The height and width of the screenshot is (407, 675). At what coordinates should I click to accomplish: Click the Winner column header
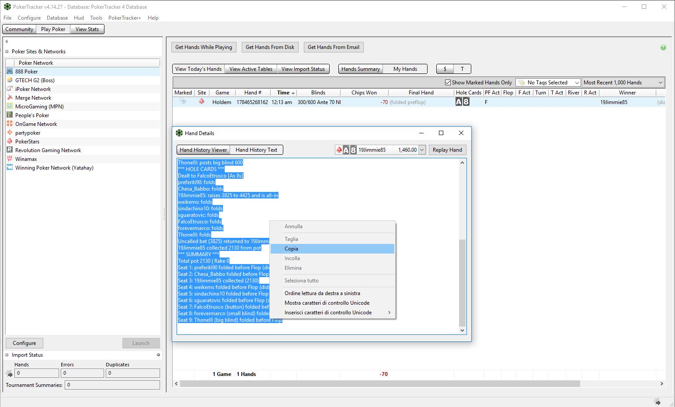(627, 93)
